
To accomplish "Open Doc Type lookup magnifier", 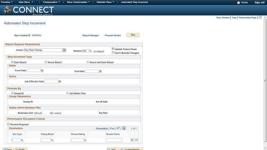I will click(22, 140).
